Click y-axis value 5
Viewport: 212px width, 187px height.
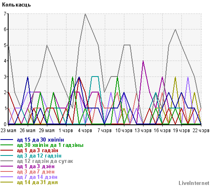tap(5, 45)
